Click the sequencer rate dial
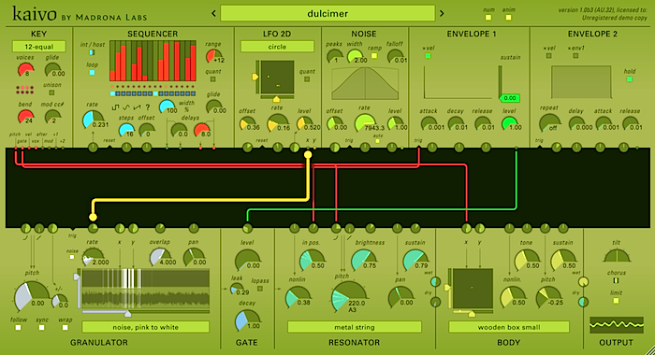Image resolution: width=655 pixels, height=355 pixels. (93, 120)
